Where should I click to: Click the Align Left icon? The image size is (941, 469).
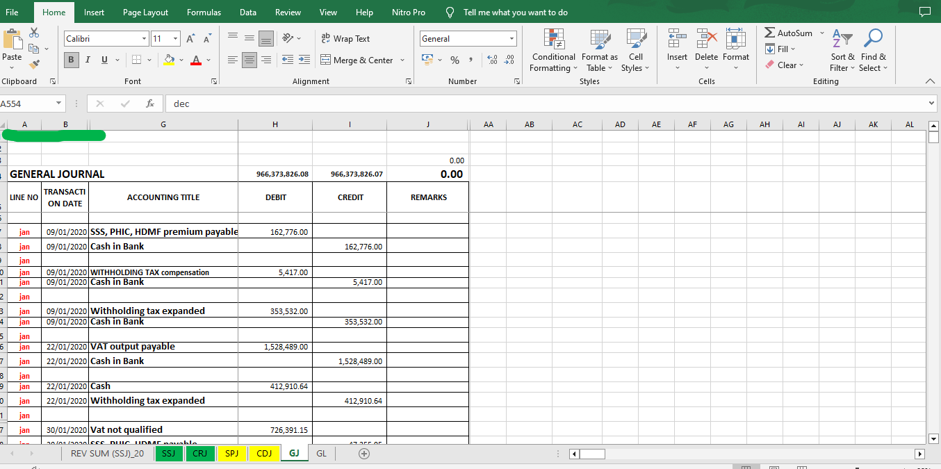(233, 60)
